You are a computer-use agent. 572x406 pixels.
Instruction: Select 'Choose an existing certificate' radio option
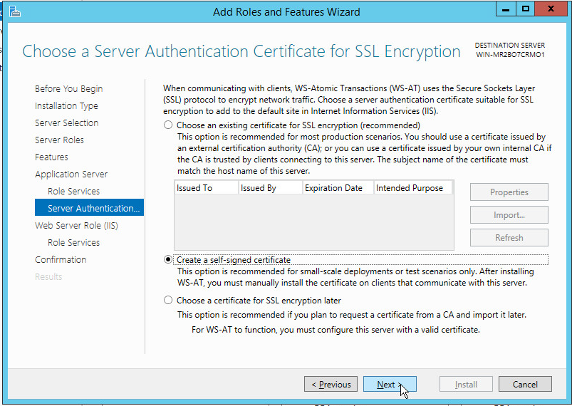point(168,125)
